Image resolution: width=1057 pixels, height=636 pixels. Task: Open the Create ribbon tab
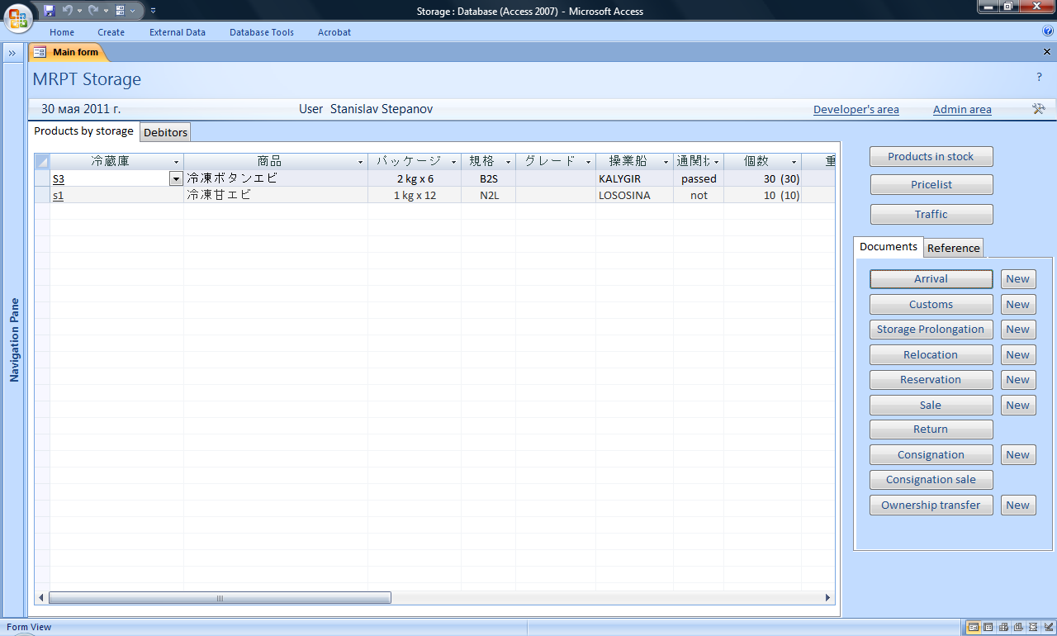[x=111, y=32]
